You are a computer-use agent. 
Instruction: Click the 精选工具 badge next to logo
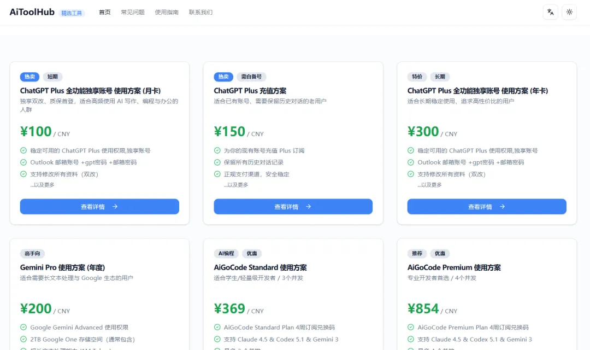72,13
